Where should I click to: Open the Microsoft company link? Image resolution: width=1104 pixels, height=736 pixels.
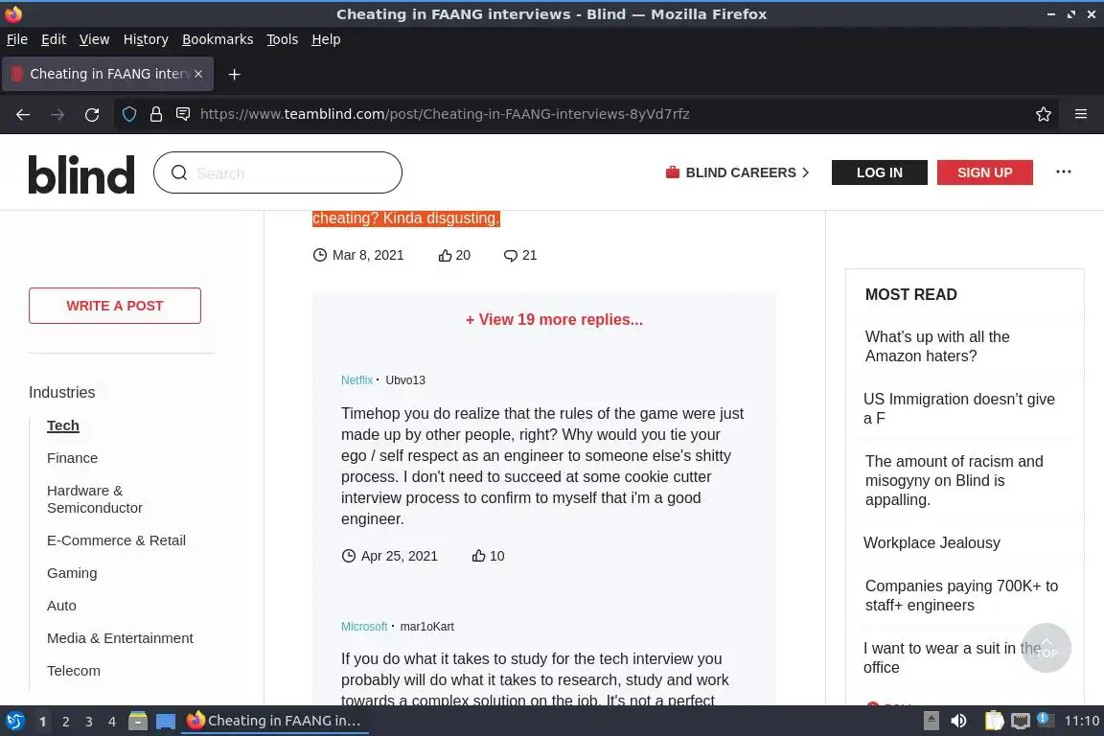(x=364, y=627)
